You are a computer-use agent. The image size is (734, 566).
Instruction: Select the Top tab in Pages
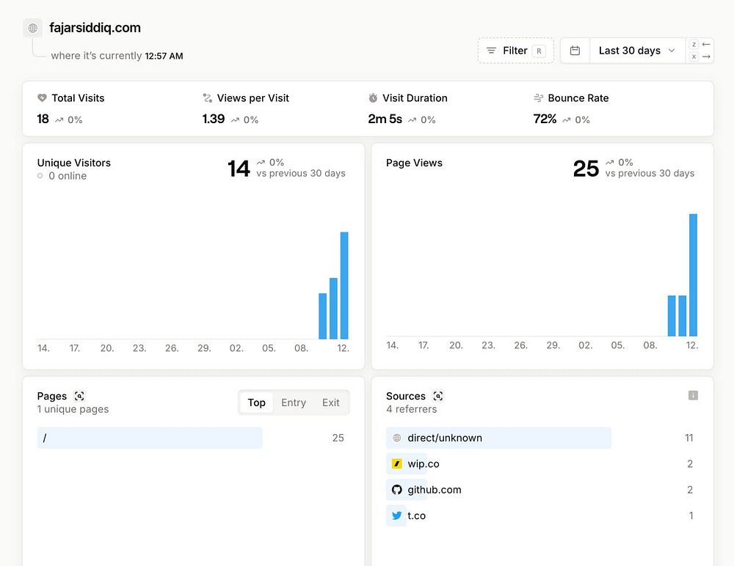click(256, 403)
